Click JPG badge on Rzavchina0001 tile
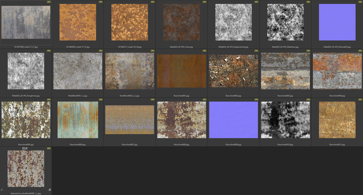The height and width of the screenshot is (195, 363). point(205,51)
